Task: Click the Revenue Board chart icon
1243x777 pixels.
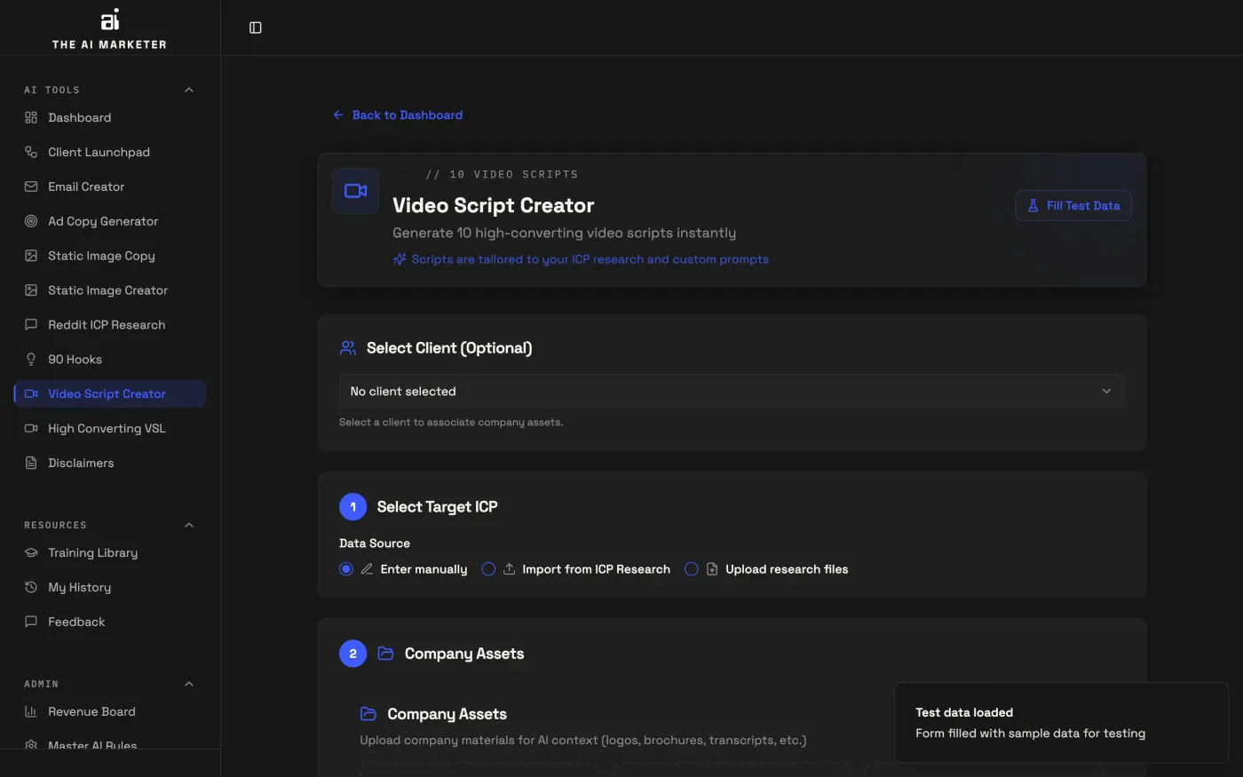Action: pos(31,711)
